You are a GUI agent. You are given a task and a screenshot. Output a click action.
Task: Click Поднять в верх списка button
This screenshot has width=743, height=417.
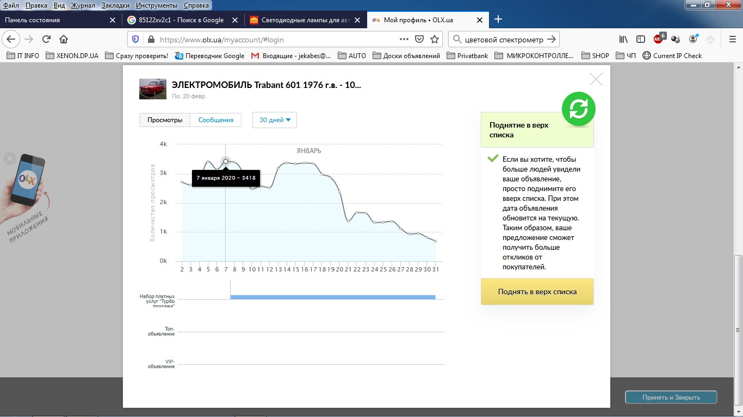click(x=537, y=292)
